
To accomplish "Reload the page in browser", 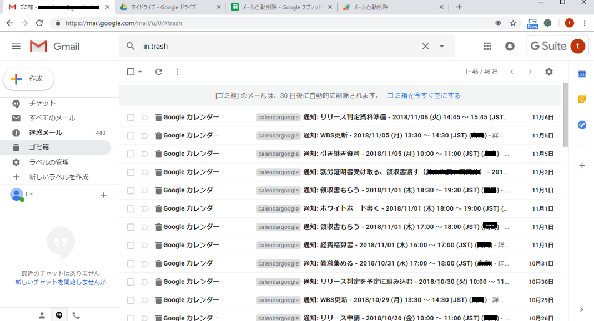I will 39,23.
